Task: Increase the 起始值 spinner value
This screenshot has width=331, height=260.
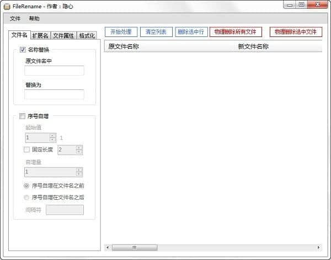Action: [52, 136]
